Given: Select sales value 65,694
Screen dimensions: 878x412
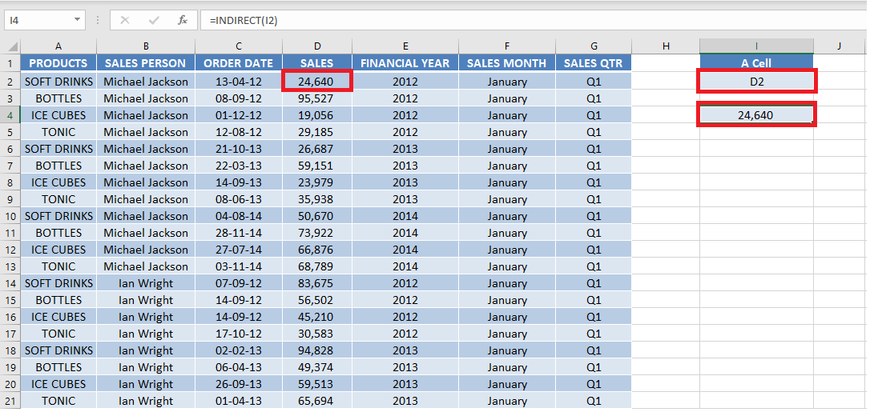Looking at the screenshot, I should pyautogui.click(x=317, y=400).
